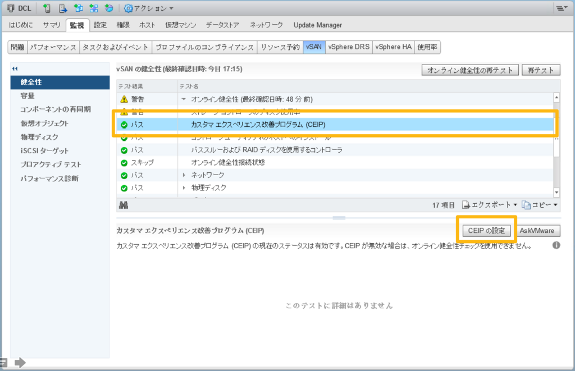Screen dimensions: 575x371
Task: Click the オンライン健全性の再テスト button
Action: (470, 70)
